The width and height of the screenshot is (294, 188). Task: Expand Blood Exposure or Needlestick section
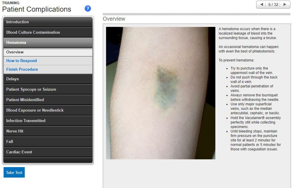coord(48,110)
